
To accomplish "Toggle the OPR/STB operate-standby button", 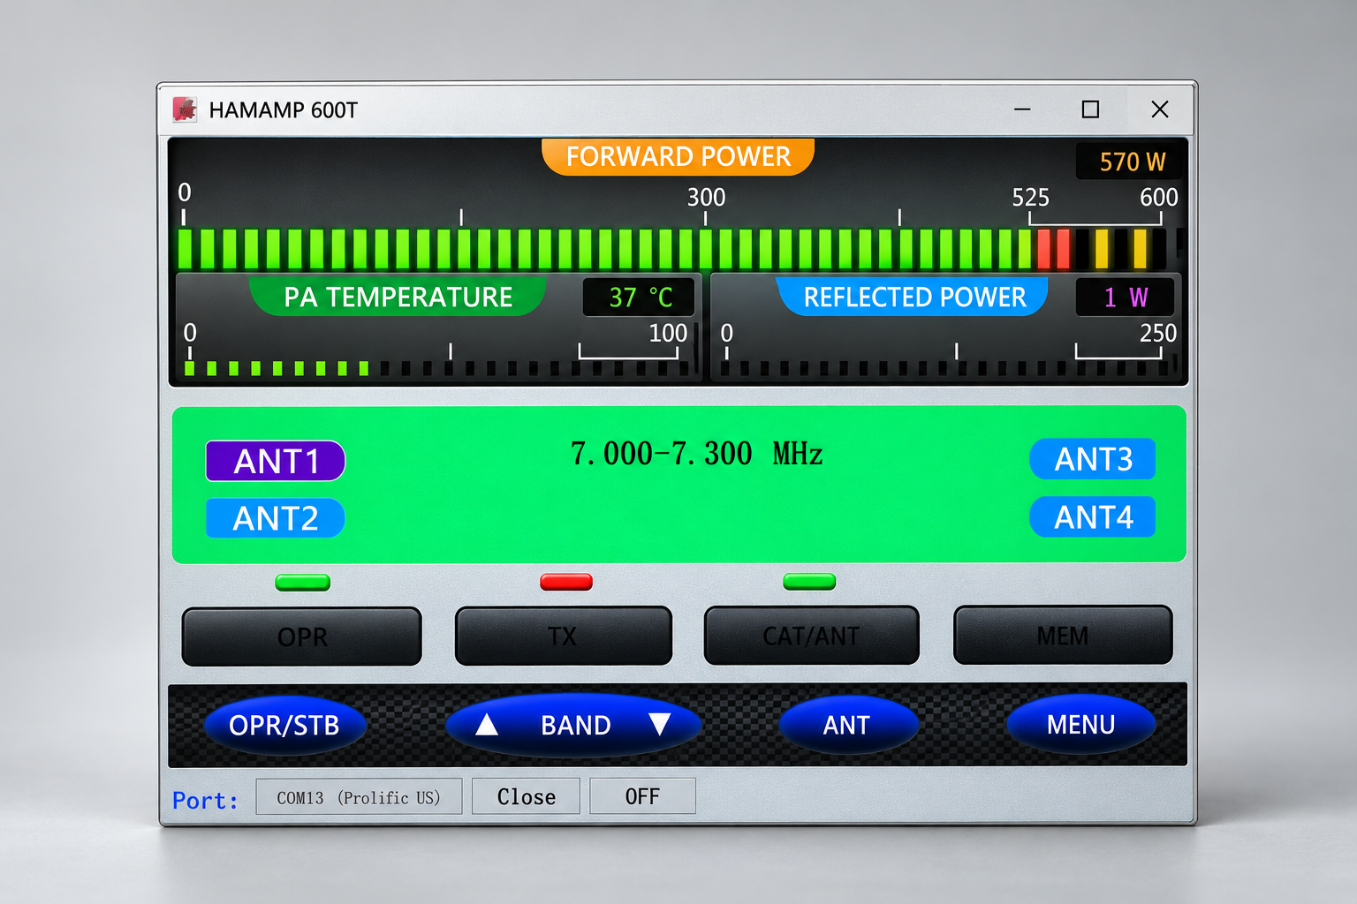I will [x=284, y=725].
